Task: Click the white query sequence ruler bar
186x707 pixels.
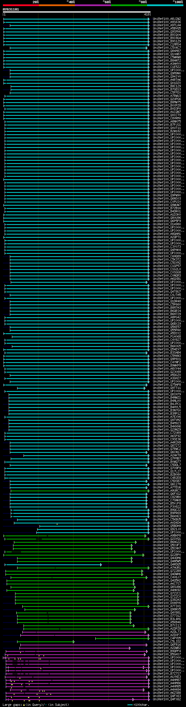Action: (x=76, y=12)
